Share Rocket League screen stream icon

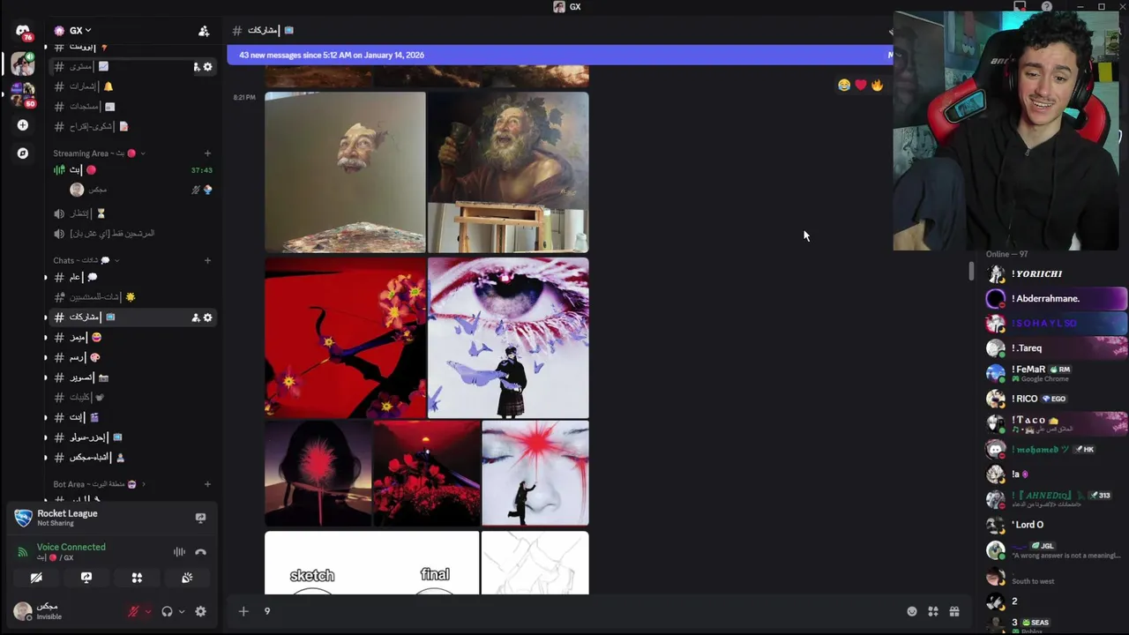(200, 518)
